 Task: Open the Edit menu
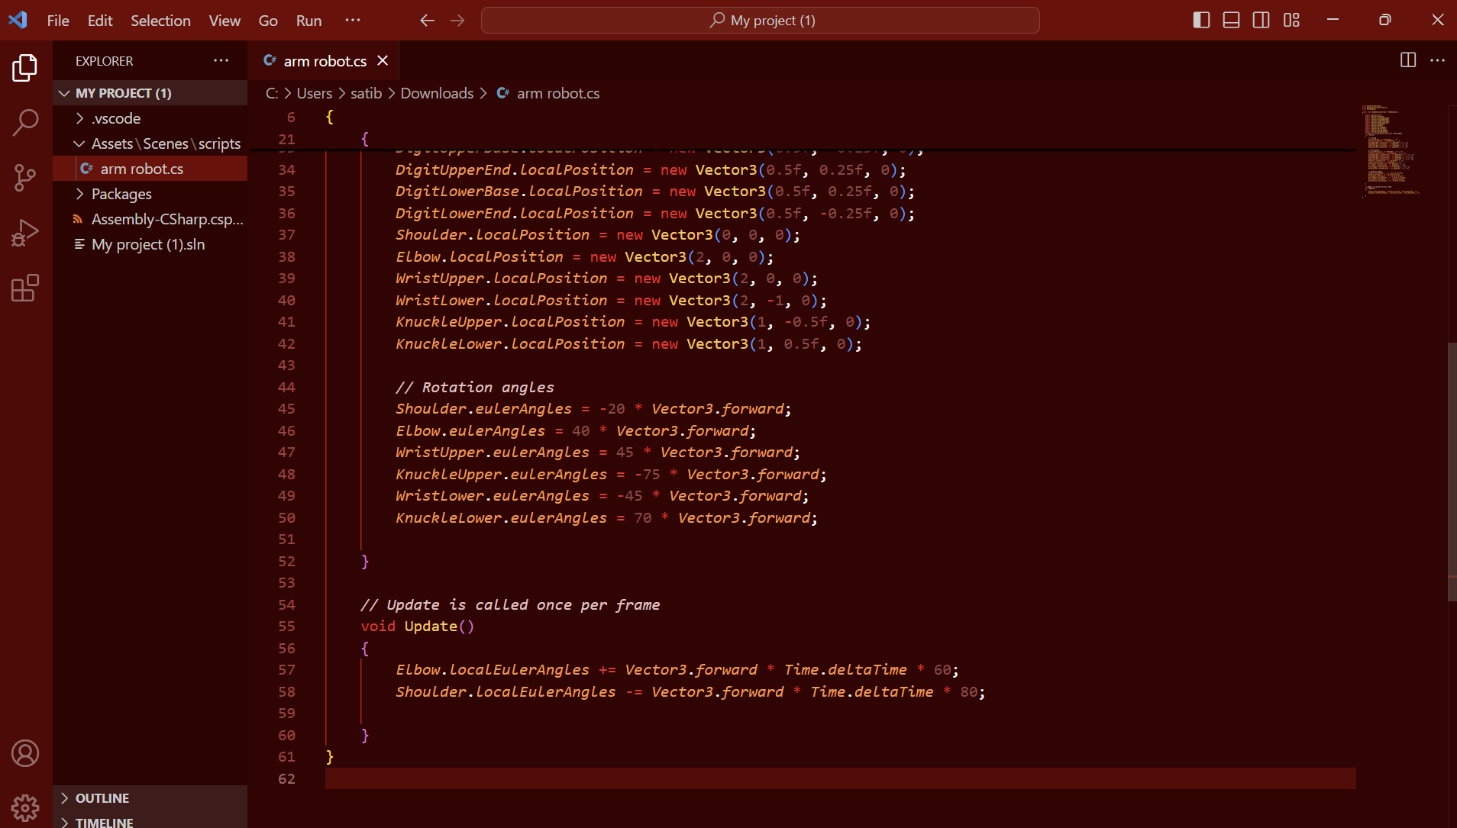(x=100, y=21)
